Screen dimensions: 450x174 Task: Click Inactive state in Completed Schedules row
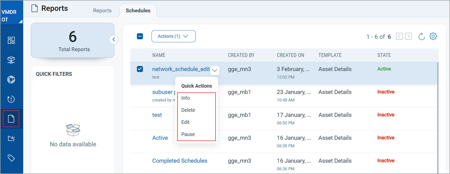[x=386, y=161]
